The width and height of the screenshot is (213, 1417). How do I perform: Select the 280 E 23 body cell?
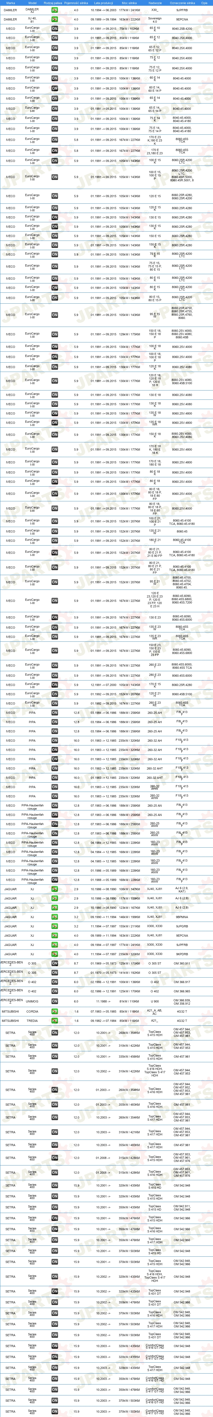[x=155, y=676]
